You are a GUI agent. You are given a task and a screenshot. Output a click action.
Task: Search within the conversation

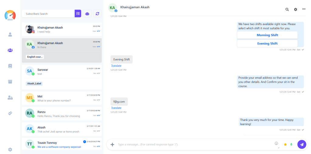coord(287,9)
